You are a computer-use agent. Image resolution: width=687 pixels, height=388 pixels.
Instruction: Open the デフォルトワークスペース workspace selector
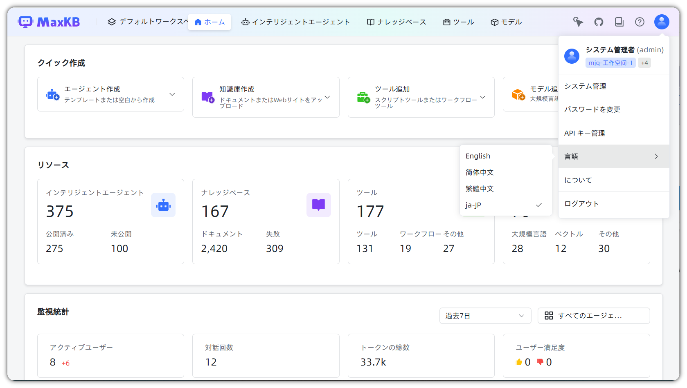pyautogui.click(x=148, y=22)
